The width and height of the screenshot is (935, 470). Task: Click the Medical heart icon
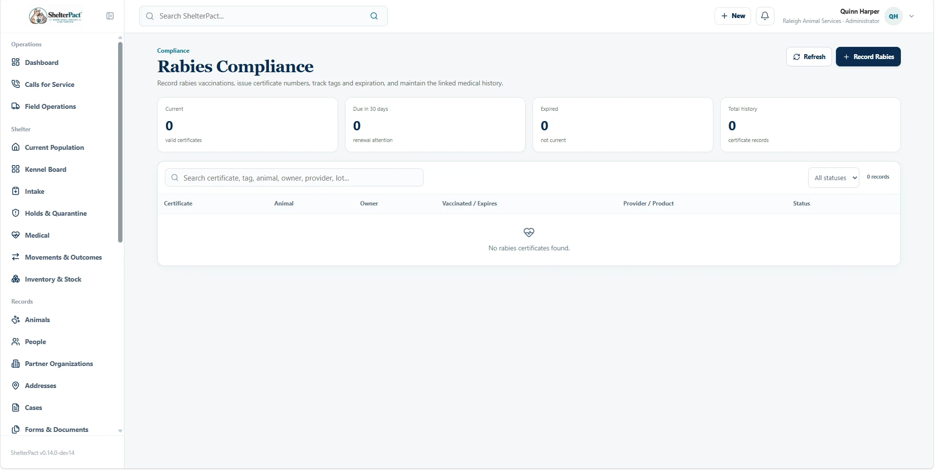[x=16, y=235]
